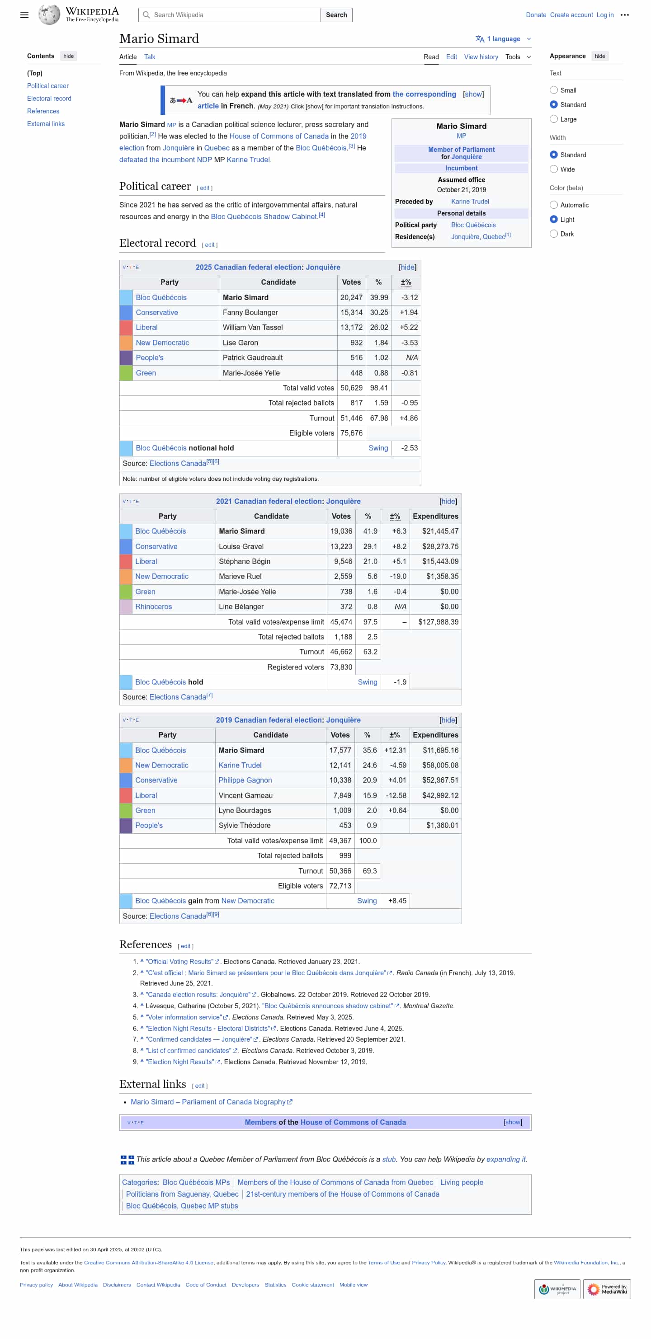Click the Donate link
Viewport: 651px width, 1339px height.
(536, 15)
